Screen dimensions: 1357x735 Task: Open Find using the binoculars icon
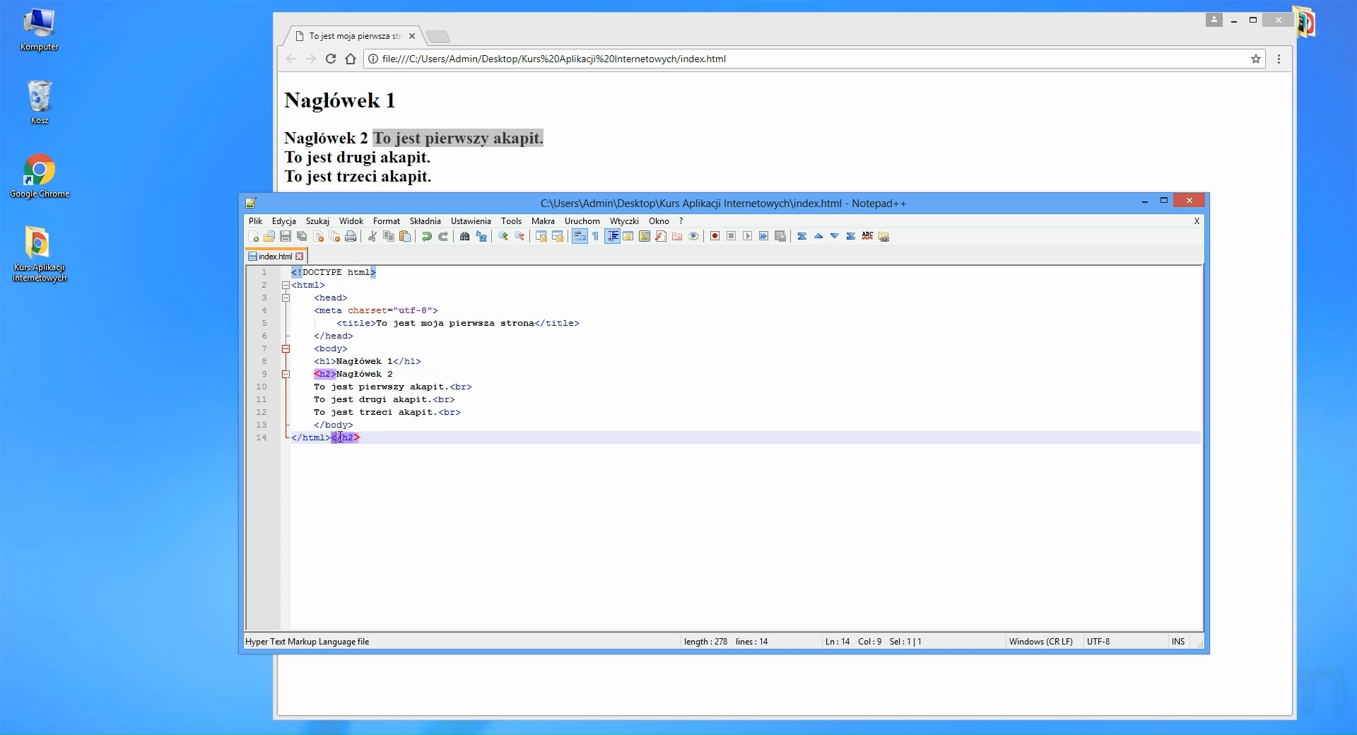click(x=464, y=237)
